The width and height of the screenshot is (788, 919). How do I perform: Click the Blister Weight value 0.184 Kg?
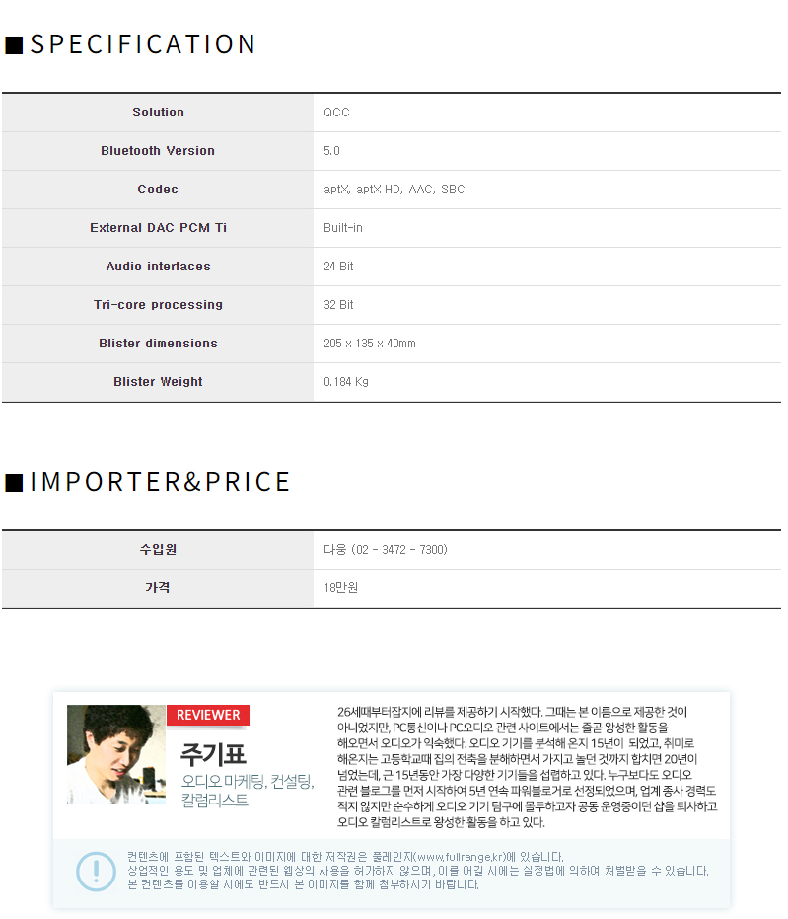[346, 382]
